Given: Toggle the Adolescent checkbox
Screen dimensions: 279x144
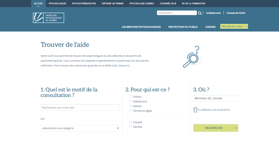Looking at the screenshot, I should pos(130,101).
